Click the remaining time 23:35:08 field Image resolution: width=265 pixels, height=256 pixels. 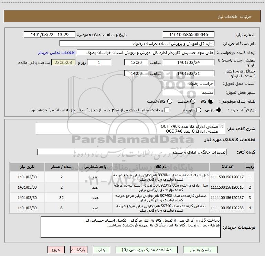tap(63, 62)
